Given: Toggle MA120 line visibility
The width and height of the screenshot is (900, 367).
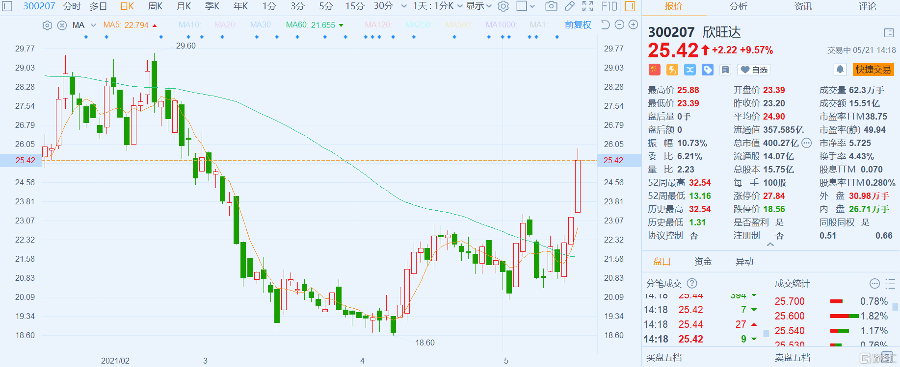Looking at the screenshot, I should 378,25.
